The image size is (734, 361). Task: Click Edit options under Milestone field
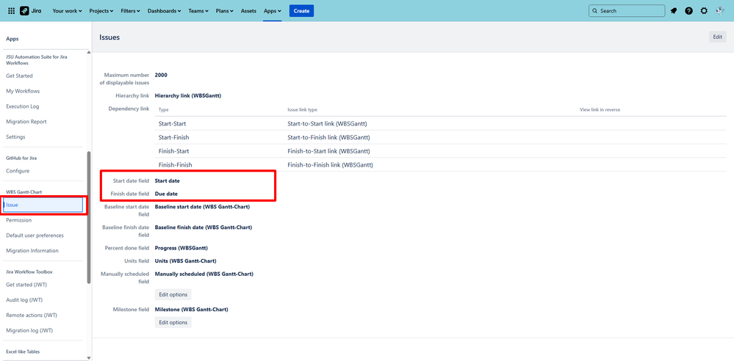(x=173, y=323)
